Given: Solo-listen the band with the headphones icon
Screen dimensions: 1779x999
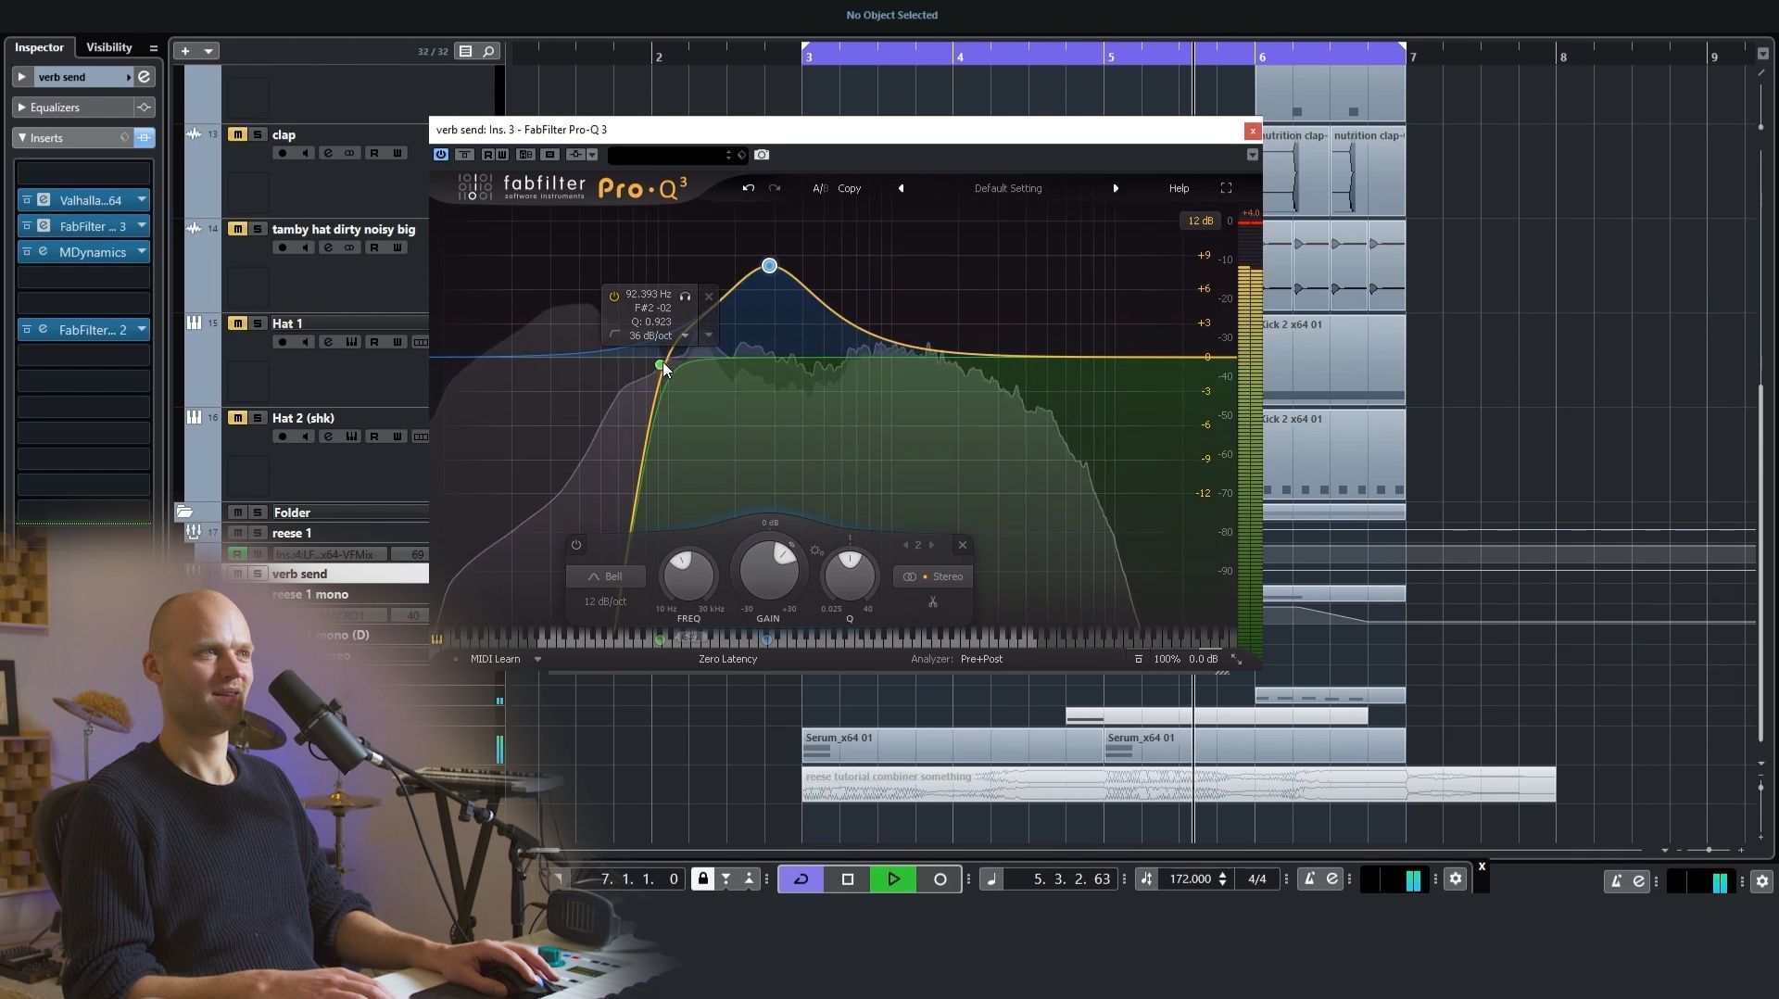Looking at the screenshot, I should (x=685, y=297).
